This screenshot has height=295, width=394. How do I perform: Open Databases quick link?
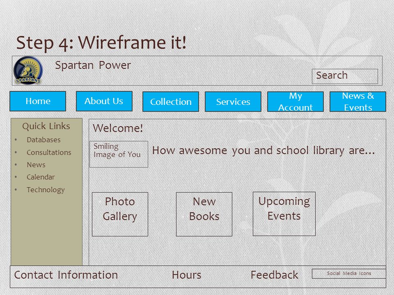click(44, 140)
